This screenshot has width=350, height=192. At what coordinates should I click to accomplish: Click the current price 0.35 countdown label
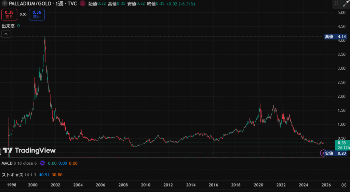pyautogui.click(x=341, y=145)
